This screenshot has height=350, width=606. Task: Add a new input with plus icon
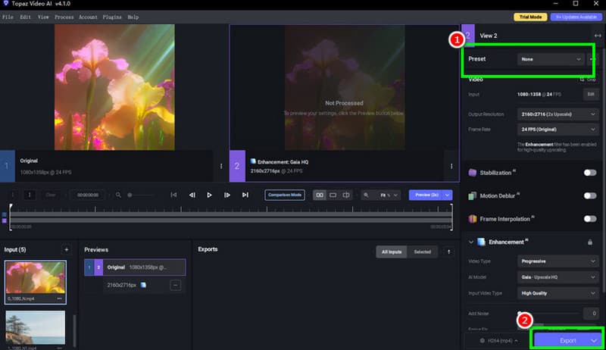point(66,249)
